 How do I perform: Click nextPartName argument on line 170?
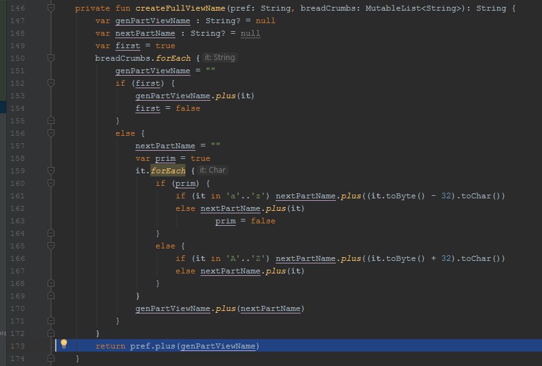(270, 308)
